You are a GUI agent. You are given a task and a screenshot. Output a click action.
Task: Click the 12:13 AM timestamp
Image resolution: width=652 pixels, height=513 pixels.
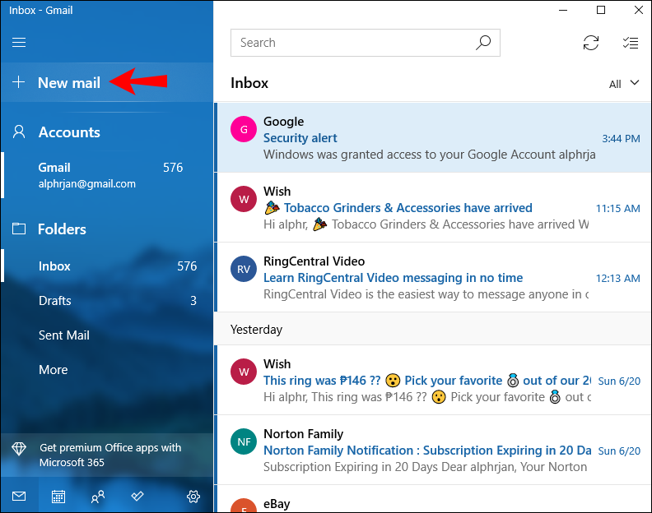pos(618,279)
